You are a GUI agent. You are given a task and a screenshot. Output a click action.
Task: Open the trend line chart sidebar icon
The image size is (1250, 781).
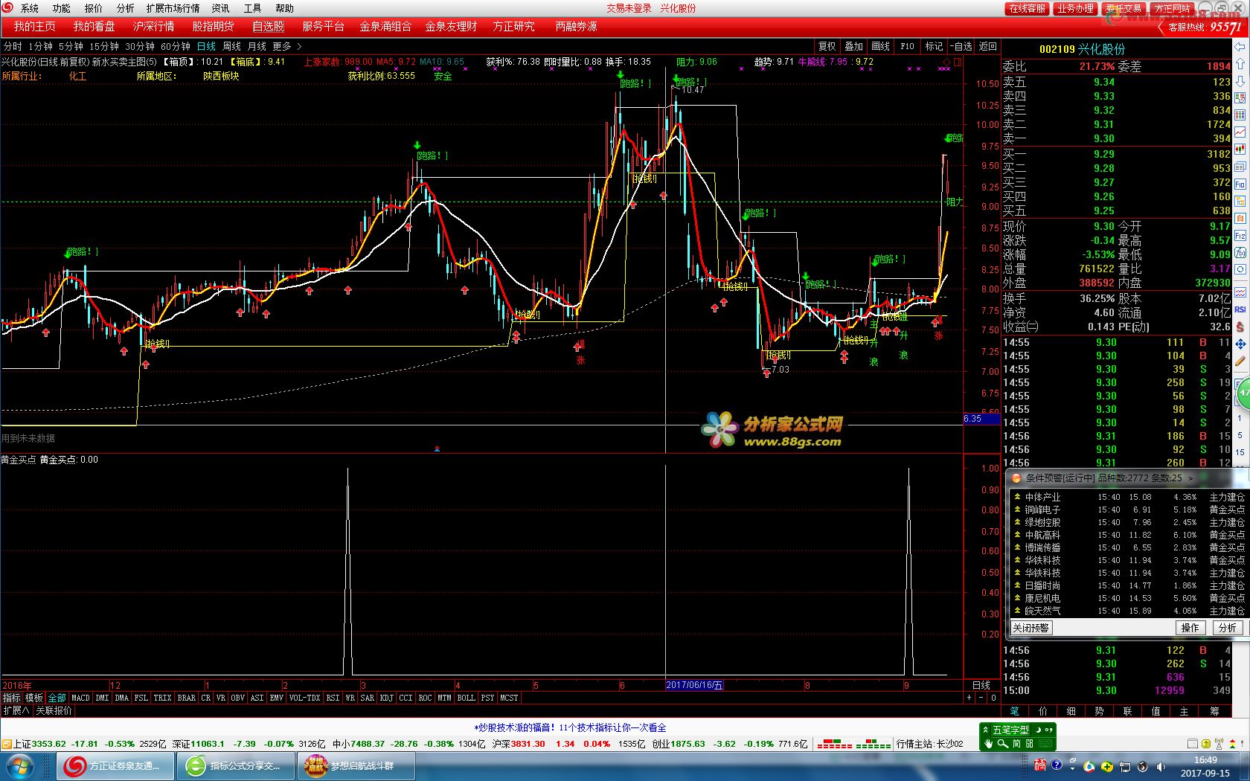[x=1240, y=132]
